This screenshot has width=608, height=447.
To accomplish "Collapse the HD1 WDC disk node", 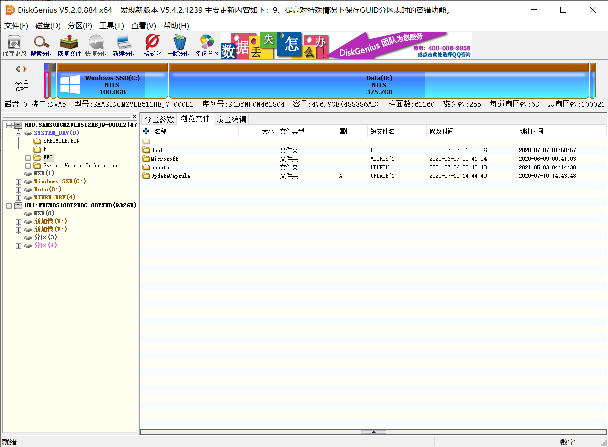I will pyautogui.click(x=9, y=205).
